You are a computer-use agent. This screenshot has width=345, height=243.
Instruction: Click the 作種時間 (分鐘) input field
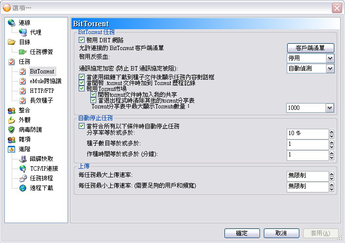click(x=308, y=156)
